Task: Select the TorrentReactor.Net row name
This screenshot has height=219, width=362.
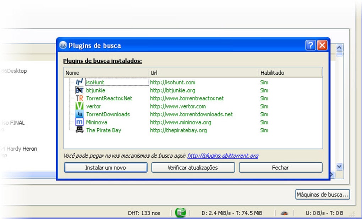Action: coord(109,98)
